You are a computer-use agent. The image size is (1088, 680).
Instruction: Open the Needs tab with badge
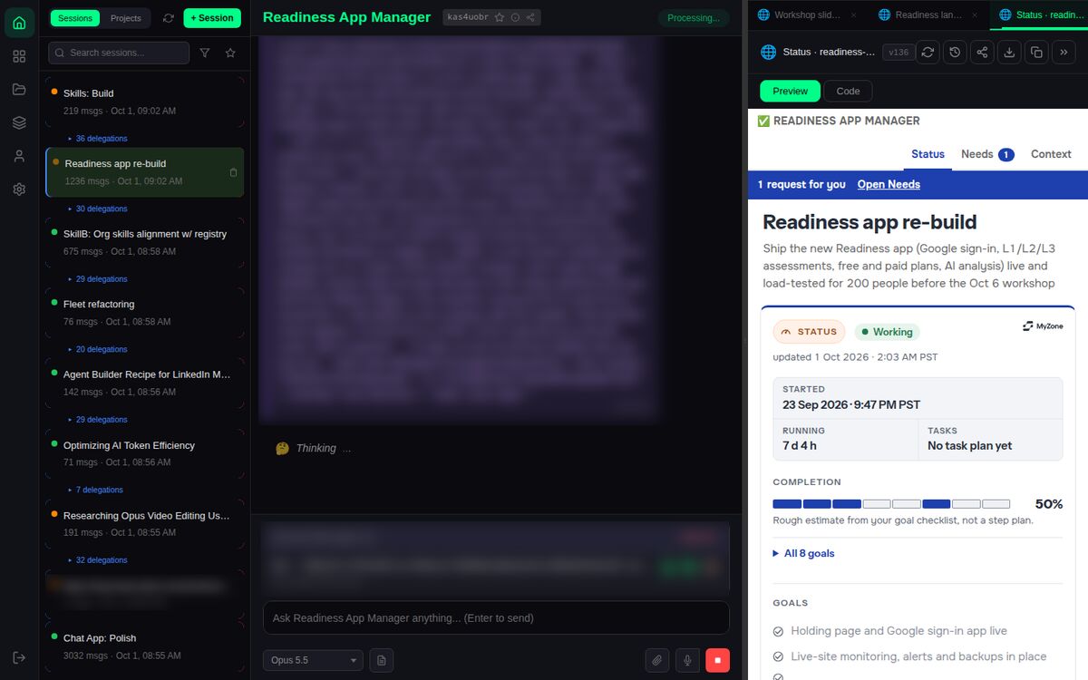pyautogui.click(x=987, y=154)
